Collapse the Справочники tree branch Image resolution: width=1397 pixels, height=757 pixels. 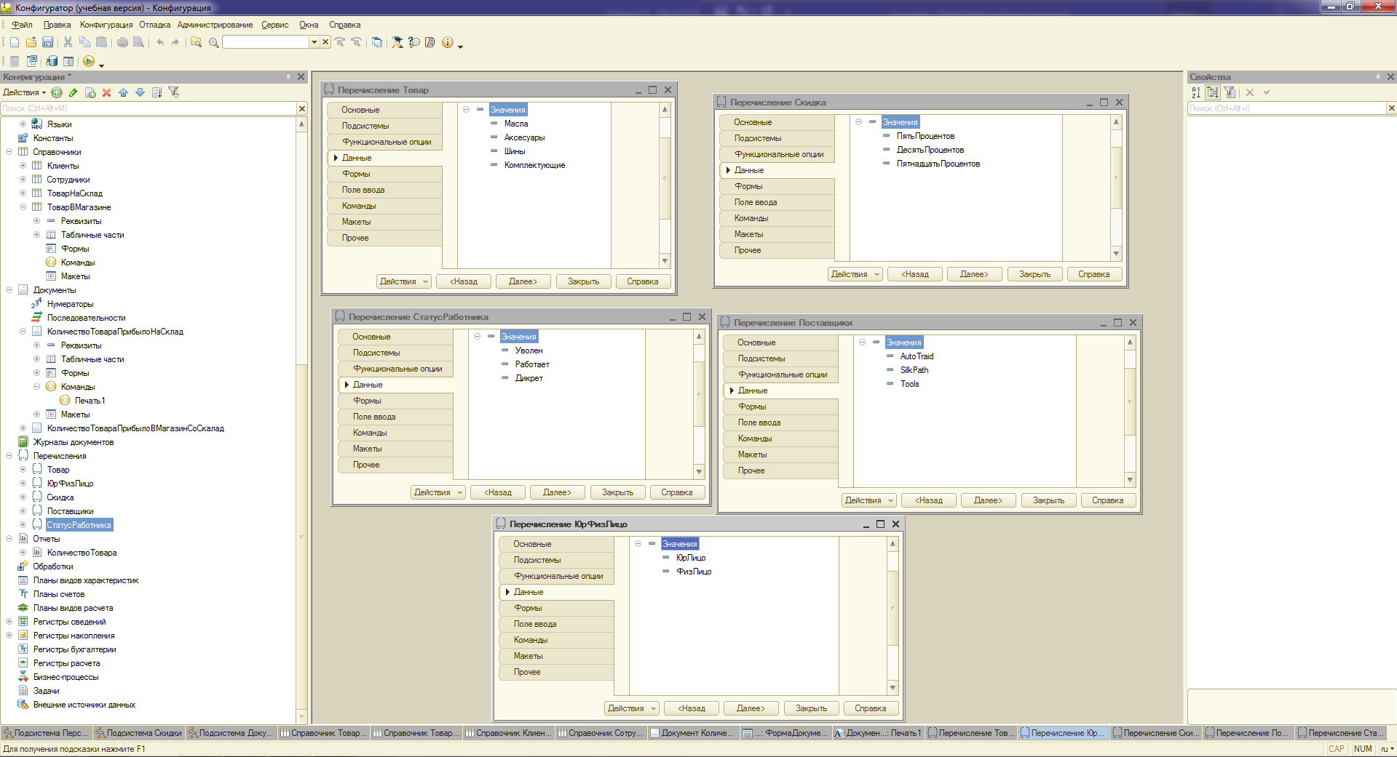[x=9, y=152]
